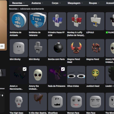Select the Bomba com Pavio item

pyautogui.click(x=57, y=48)
